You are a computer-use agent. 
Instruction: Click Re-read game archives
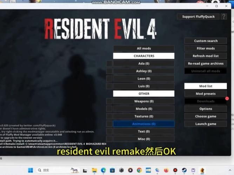coord(206,64)
